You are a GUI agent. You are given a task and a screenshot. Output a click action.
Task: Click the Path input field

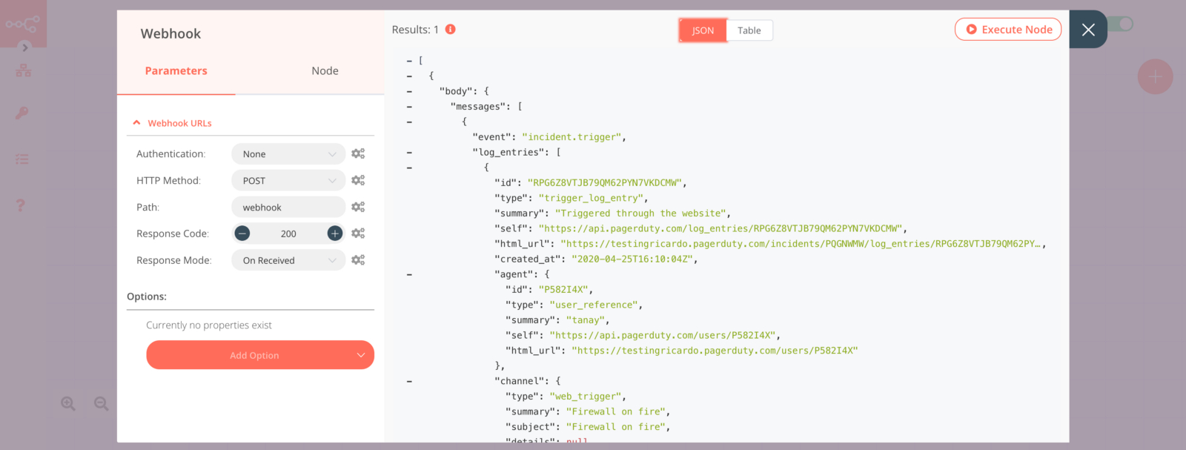tap(288, 208)
